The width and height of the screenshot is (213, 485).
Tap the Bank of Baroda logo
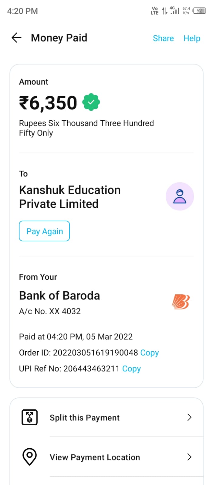(180, 302)
